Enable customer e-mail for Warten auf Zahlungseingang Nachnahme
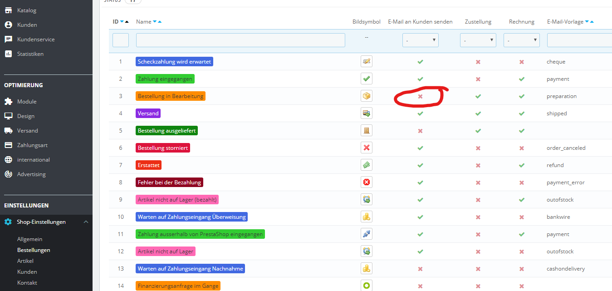The width and height of the screenshot is (612, 291). point(420,269)
